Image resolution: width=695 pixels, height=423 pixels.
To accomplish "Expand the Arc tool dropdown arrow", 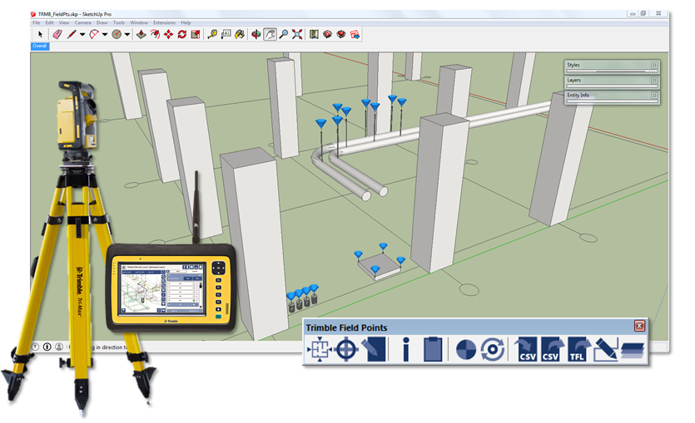I will tap(104, 35).
